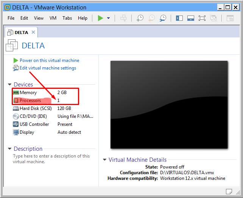Open the power options dropdown arrow
This screenshot has width=243, height=198.
[x=108, y=18]
